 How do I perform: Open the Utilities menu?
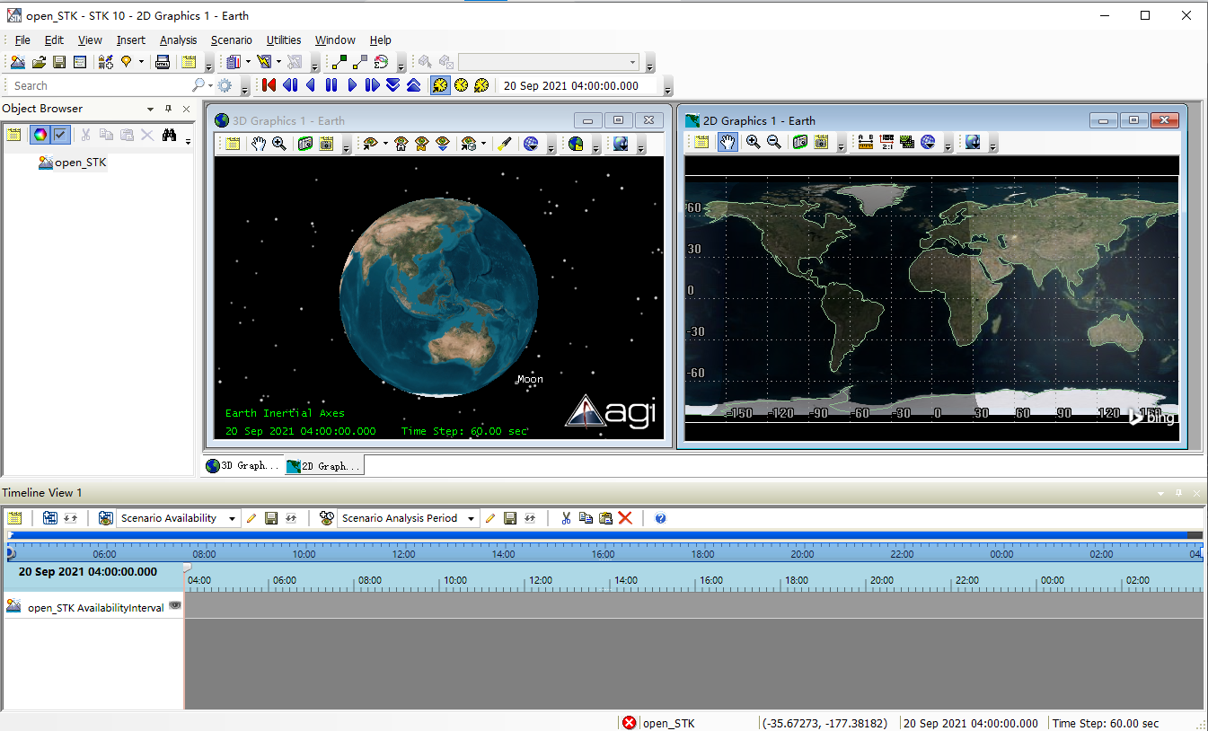click(x=284, y=40)
